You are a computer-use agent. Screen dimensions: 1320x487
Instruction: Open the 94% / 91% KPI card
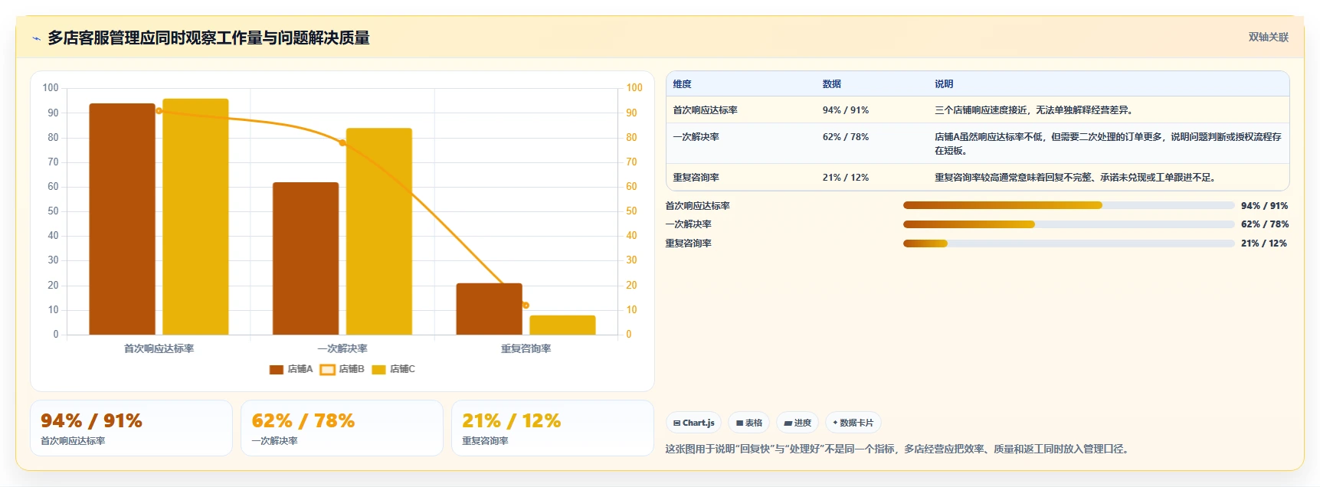tap(131, 428)
